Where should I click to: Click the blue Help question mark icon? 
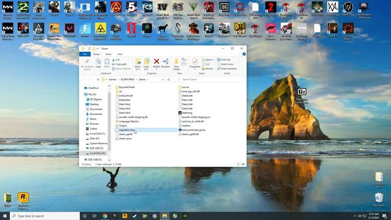244,54
